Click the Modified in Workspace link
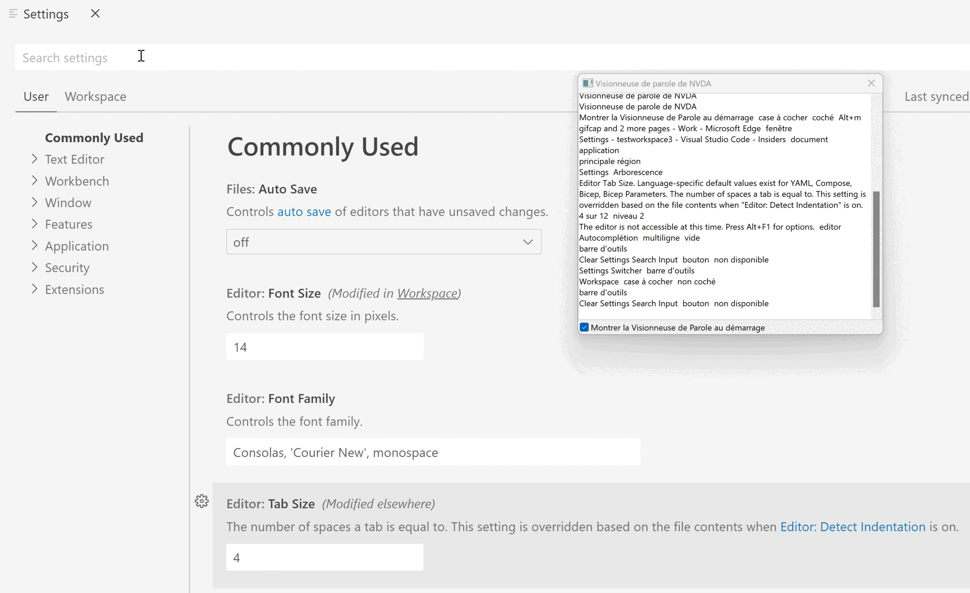This screenshot has height=593, width=970. (427, 293)
